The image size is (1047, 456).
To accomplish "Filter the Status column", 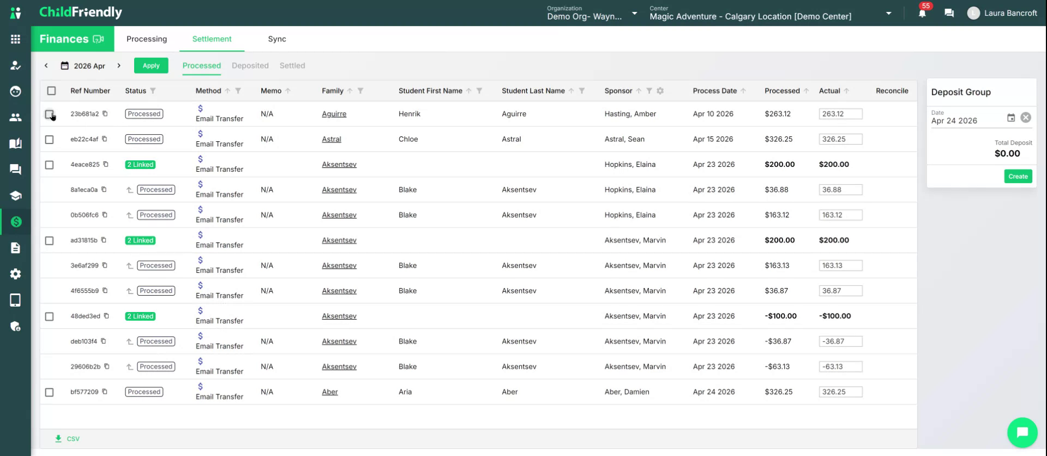I will (x=153, y=91).
